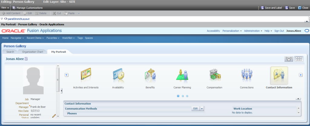
Task: Edit personal status with pencil icon
Action: pos(54,116)
